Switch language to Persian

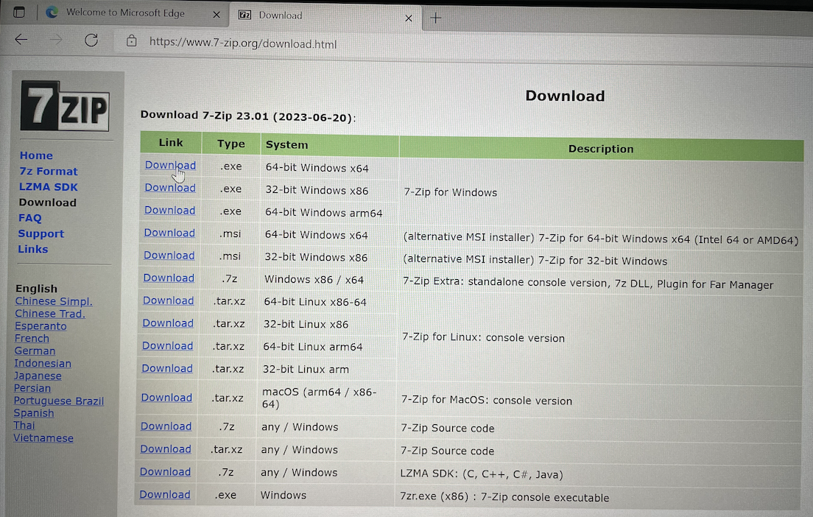click(x=32, y=388)
